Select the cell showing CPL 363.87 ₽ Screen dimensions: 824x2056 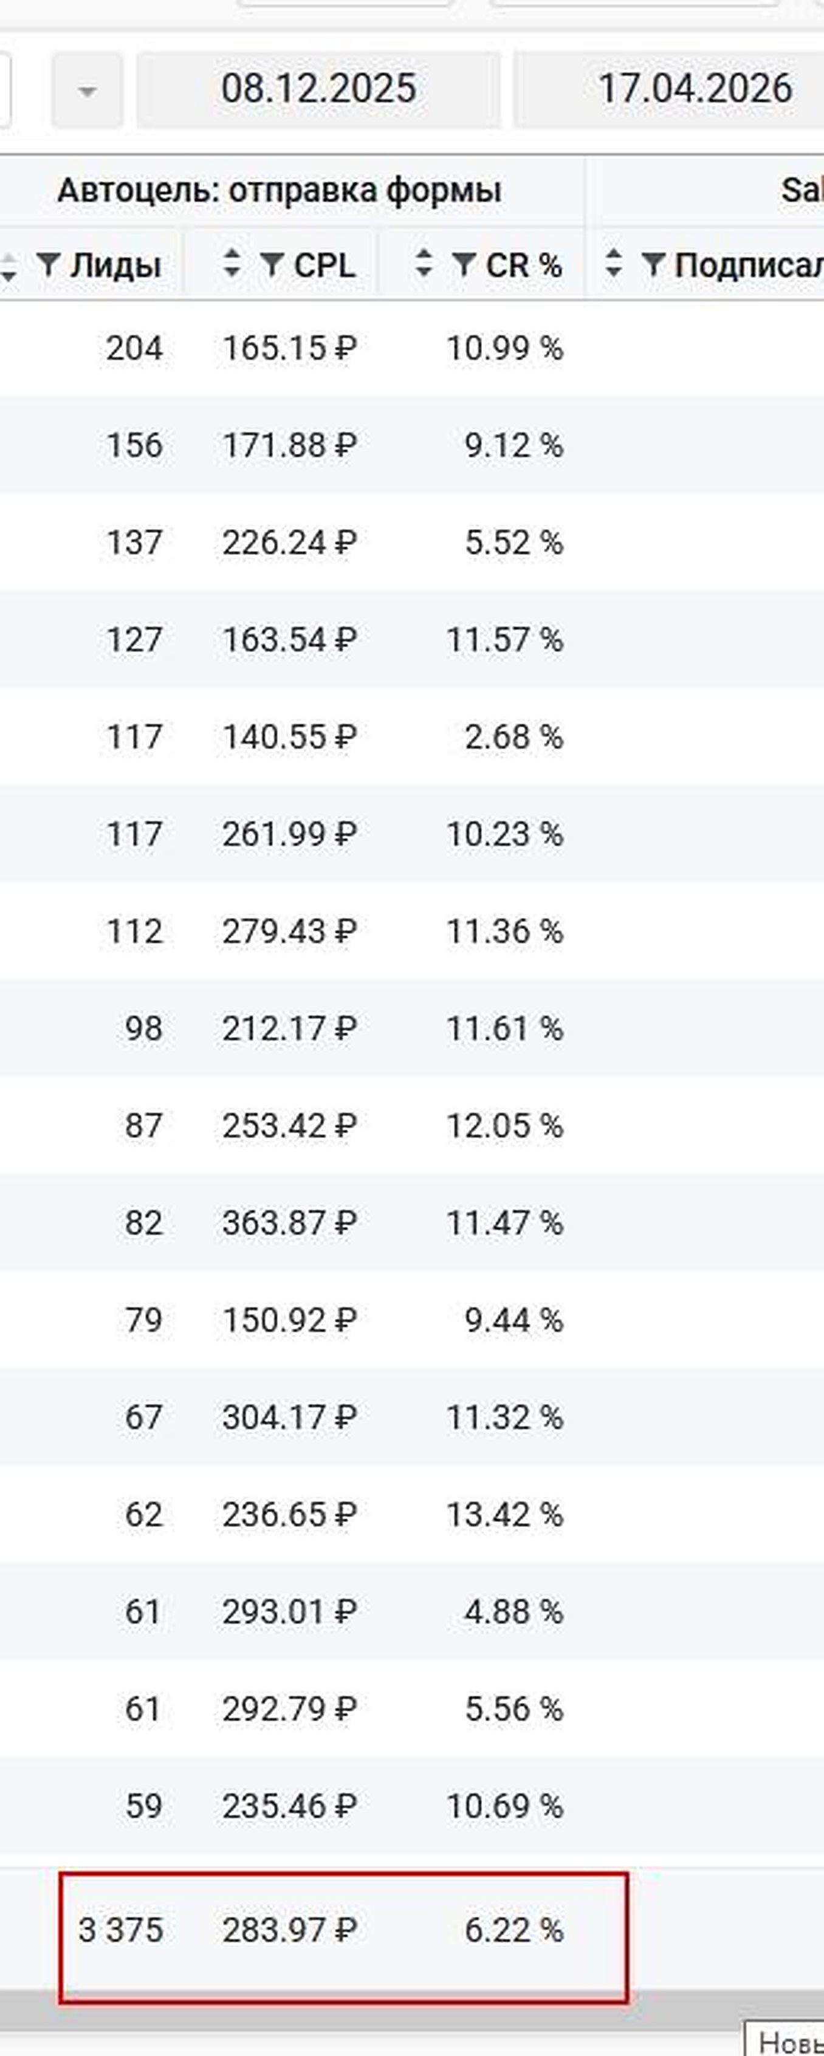(x=289, y=1223)
